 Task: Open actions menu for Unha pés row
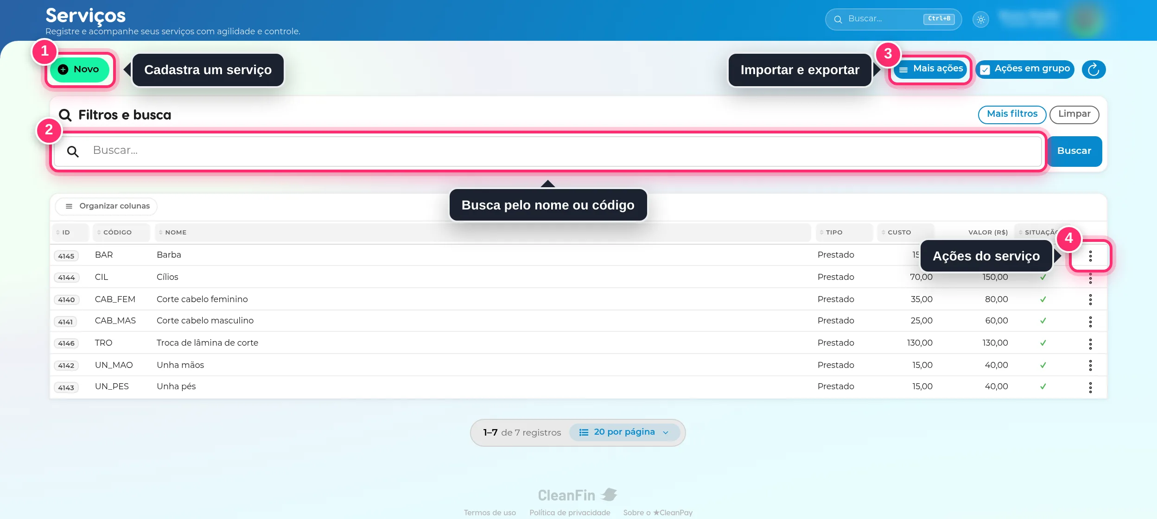tap(1090, 387)
